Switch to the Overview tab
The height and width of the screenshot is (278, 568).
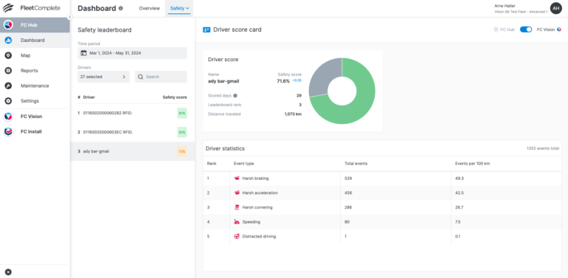coord(149,8)
